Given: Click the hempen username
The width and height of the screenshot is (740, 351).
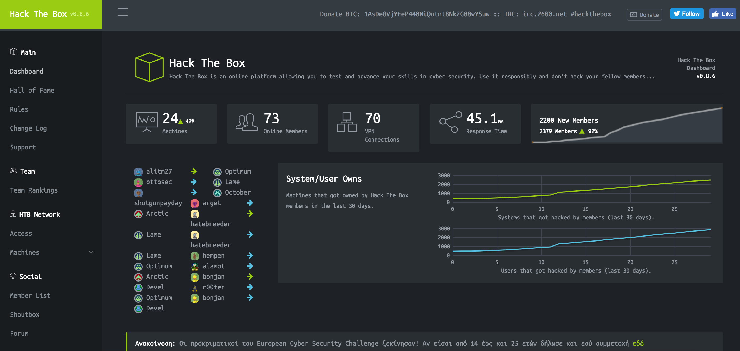Looking at the screenshot, I should point(213,256).
